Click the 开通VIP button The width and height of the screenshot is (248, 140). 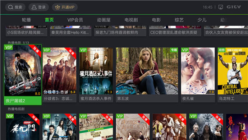pyautogui.click(x=65, y=7)
